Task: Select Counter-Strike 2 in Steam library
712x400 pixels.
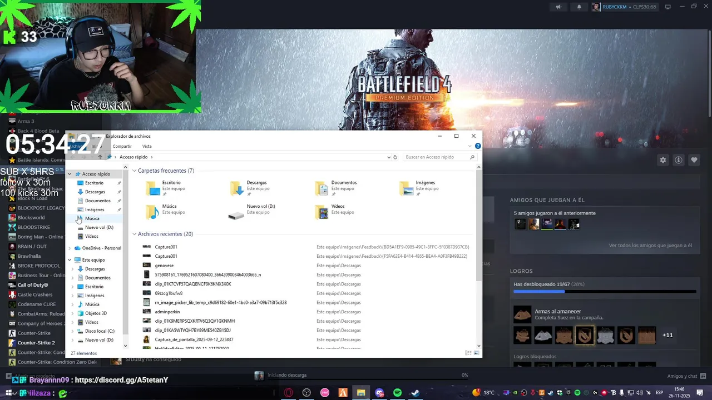Action: [36, 343]
